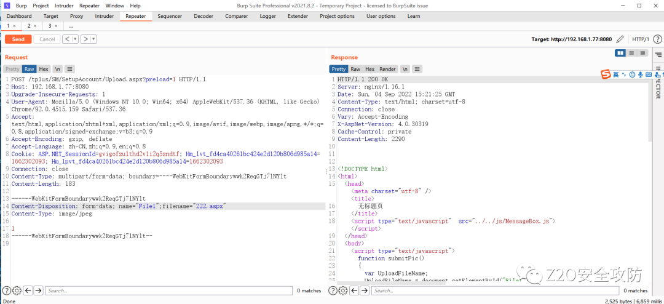Screen dimensions: 664x304
Task: Open the back-history dropdown arrow
Action: (76, 39)
